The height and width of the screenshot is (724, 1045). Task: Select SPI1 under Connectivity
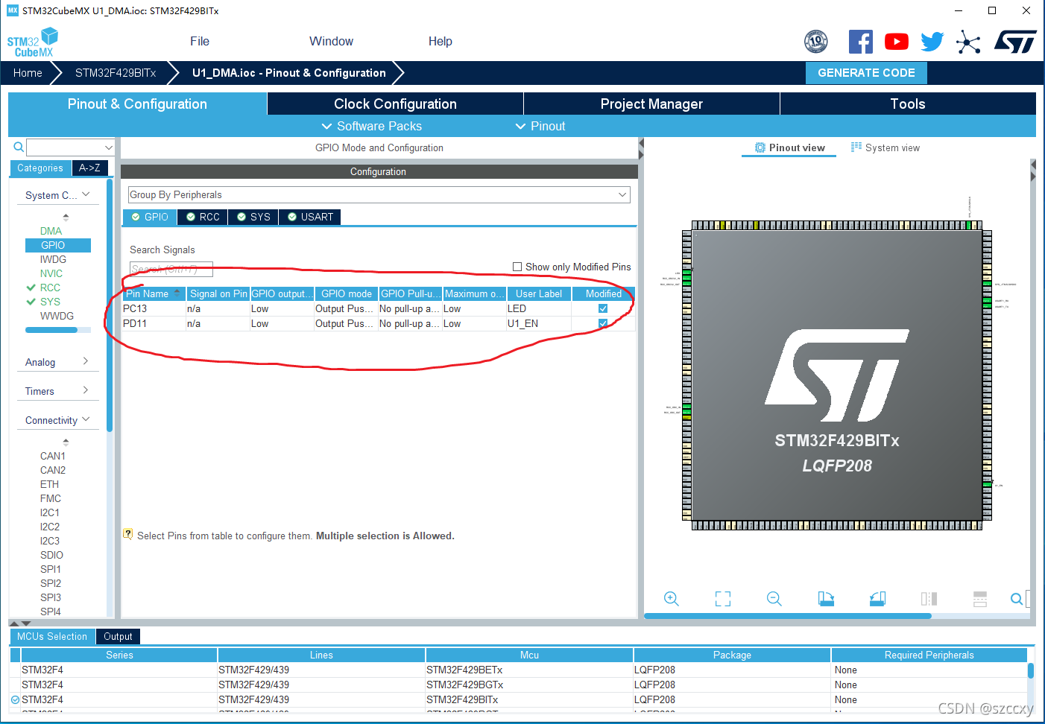51,569
